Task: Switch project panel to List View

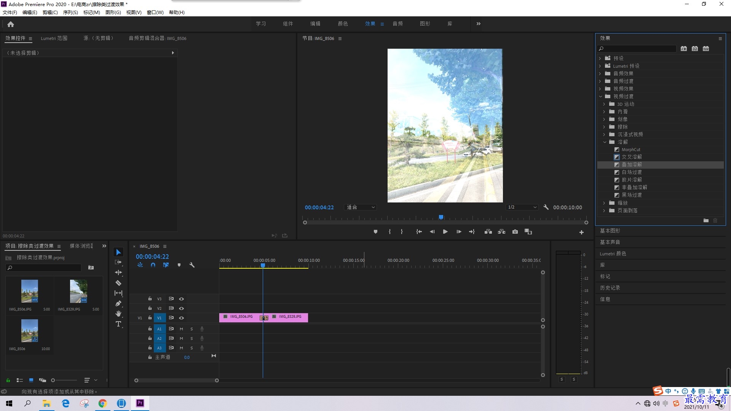Action: click(20, 380)
